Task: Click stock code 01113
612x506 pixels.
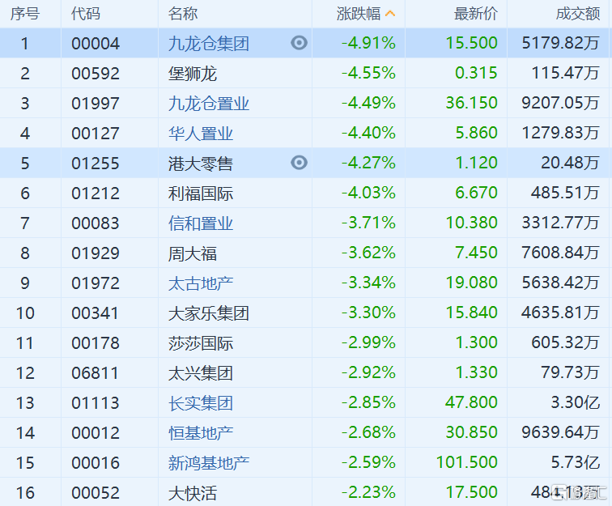Action: click(x=96, y=403)
